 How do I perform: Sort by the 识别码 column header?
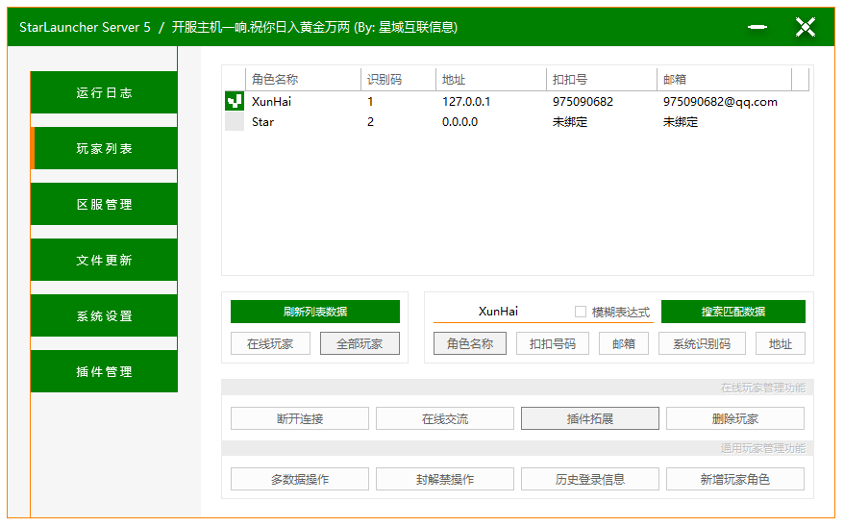click(398, 79)
